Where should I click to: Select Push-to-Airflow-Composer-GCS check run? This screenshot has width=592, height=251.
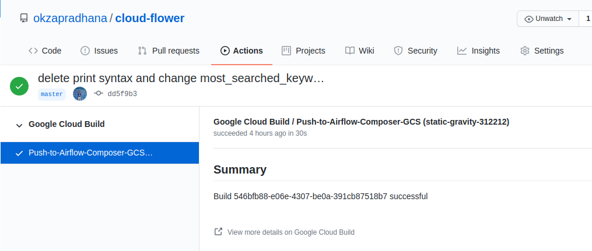(x=100, y=153)
